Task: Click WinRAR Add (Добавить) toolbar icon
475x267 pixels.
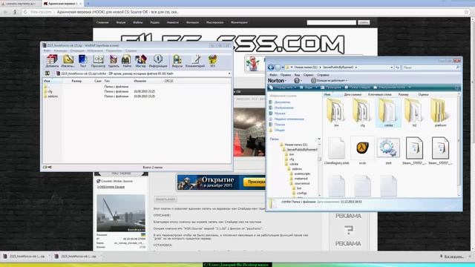Action: click(x=52, y=61)
